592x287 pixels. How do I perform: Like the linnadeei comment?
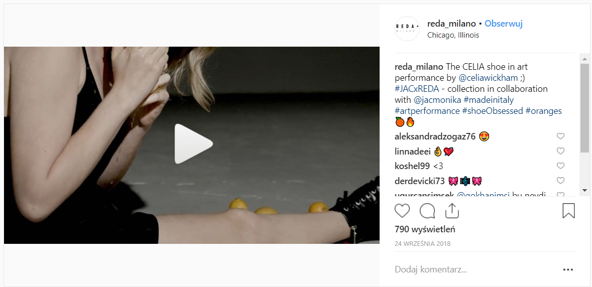pos(561,151)
